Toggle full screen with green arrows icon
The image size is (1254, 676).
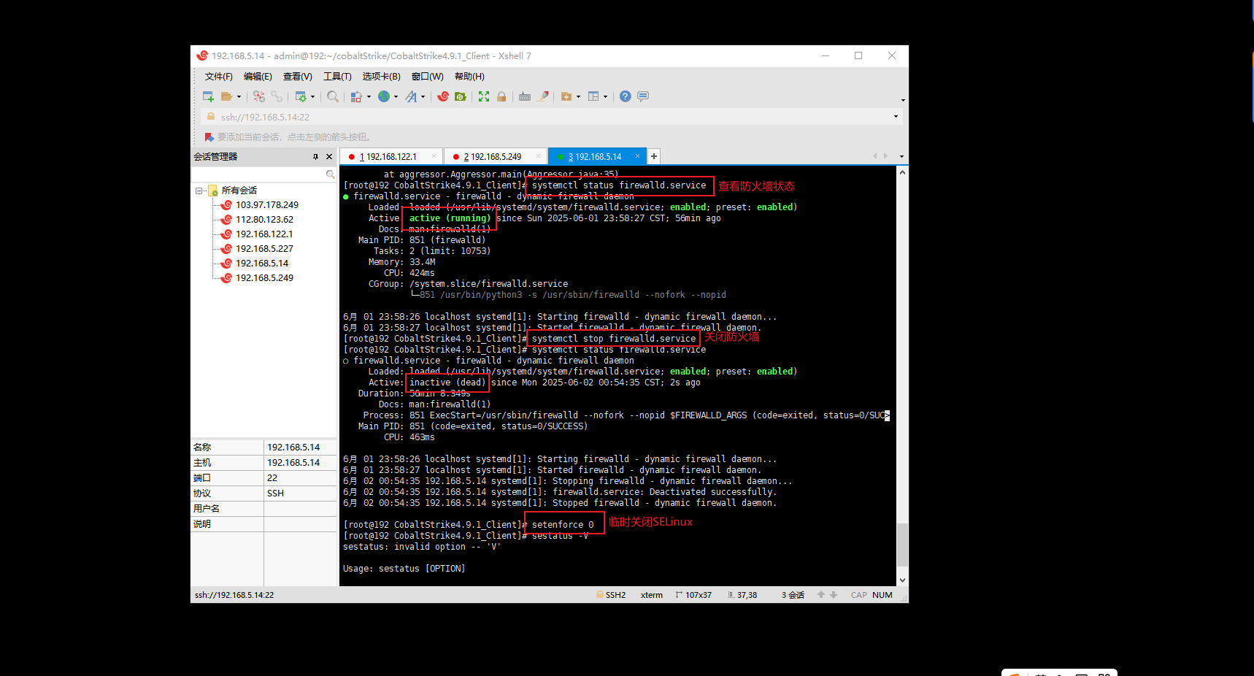point(484,96)
